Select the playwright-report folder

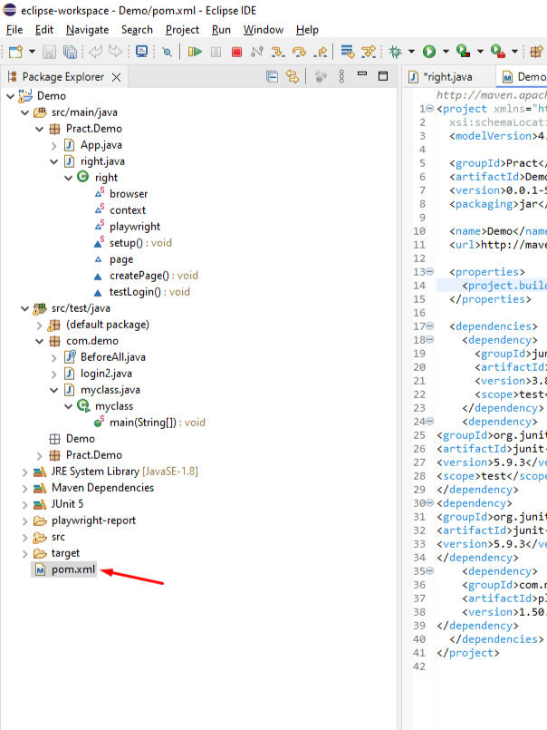pyautogui.click(x=93, y=521)
